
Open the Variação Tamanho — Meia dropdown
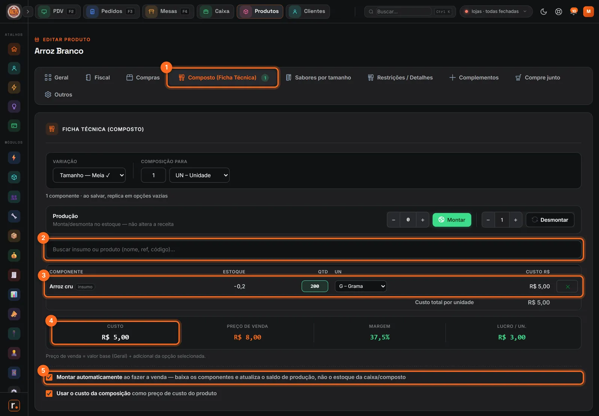89,175
